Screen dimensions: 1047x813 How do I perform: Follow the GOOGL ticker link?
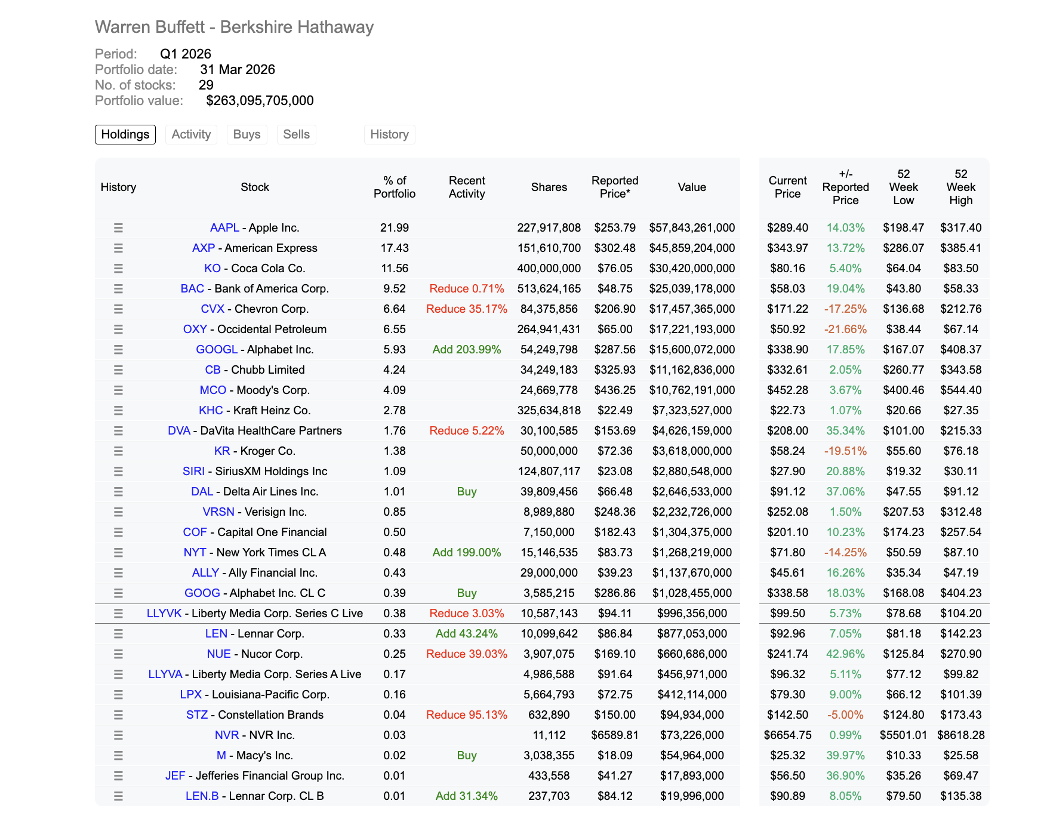coord(217,349)
